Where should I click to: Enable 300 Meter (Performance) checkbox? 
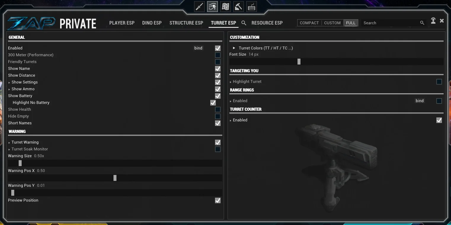[218, 55]
